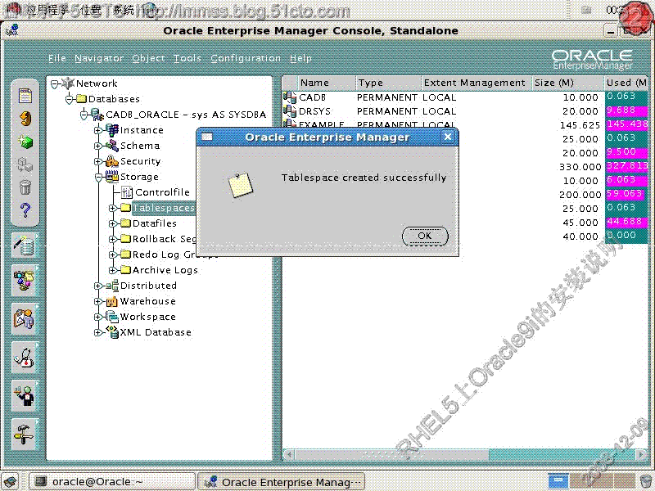655x491 pixels.
Task: Click Oracle Enterprise Manager taskbar button
Action: coord(281,482)
